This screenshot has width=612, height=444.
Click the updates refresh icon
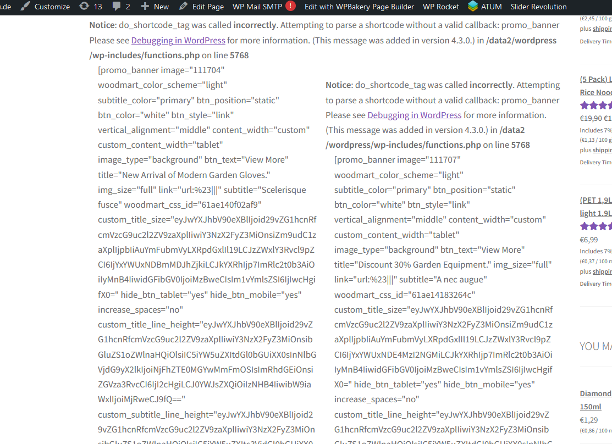point(84,6)
